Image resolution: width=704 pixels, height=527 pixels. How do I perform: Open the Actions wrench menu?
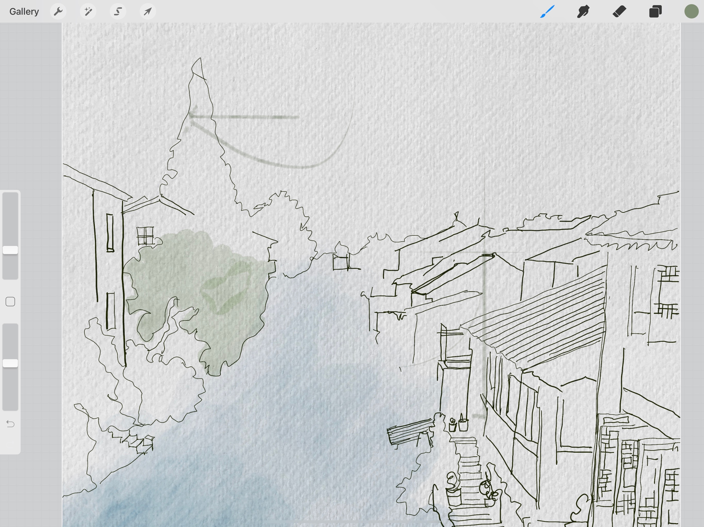(x=58, y=12)
